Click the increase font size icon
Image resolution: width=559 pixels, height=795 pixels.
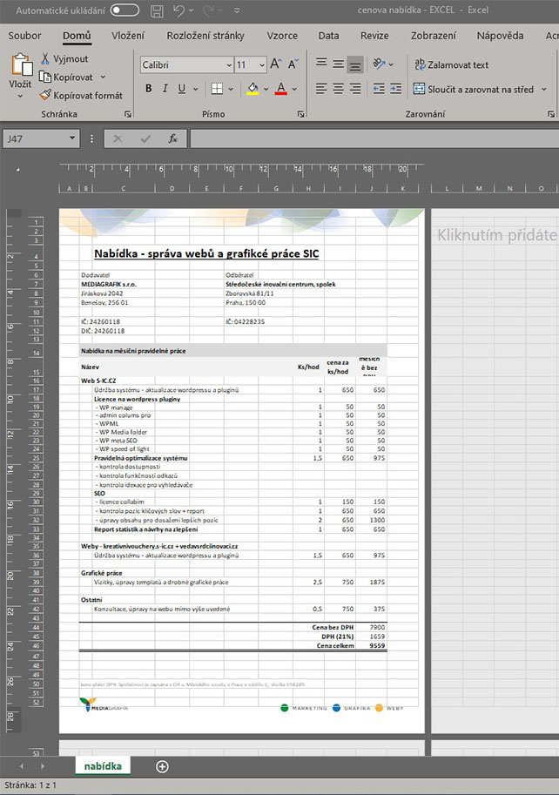pos(276,64)
